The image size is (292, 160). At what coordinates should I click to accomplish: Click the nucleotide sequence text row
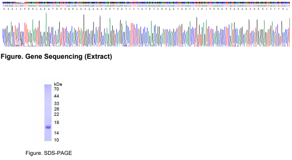(x=146, y=6)
